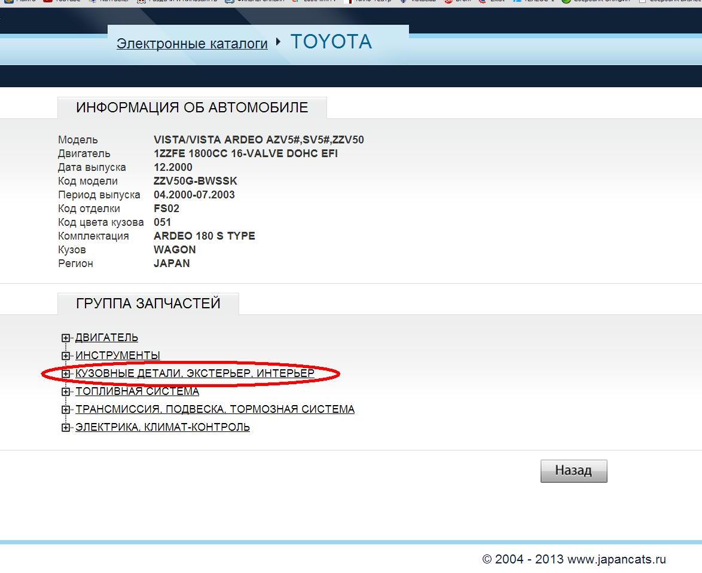Image resolution: width=702 pixels, height=573 pixels.
Task: Open the ДВИГАТЕЛЬ parts group link
Action: [x=106, y=338]
